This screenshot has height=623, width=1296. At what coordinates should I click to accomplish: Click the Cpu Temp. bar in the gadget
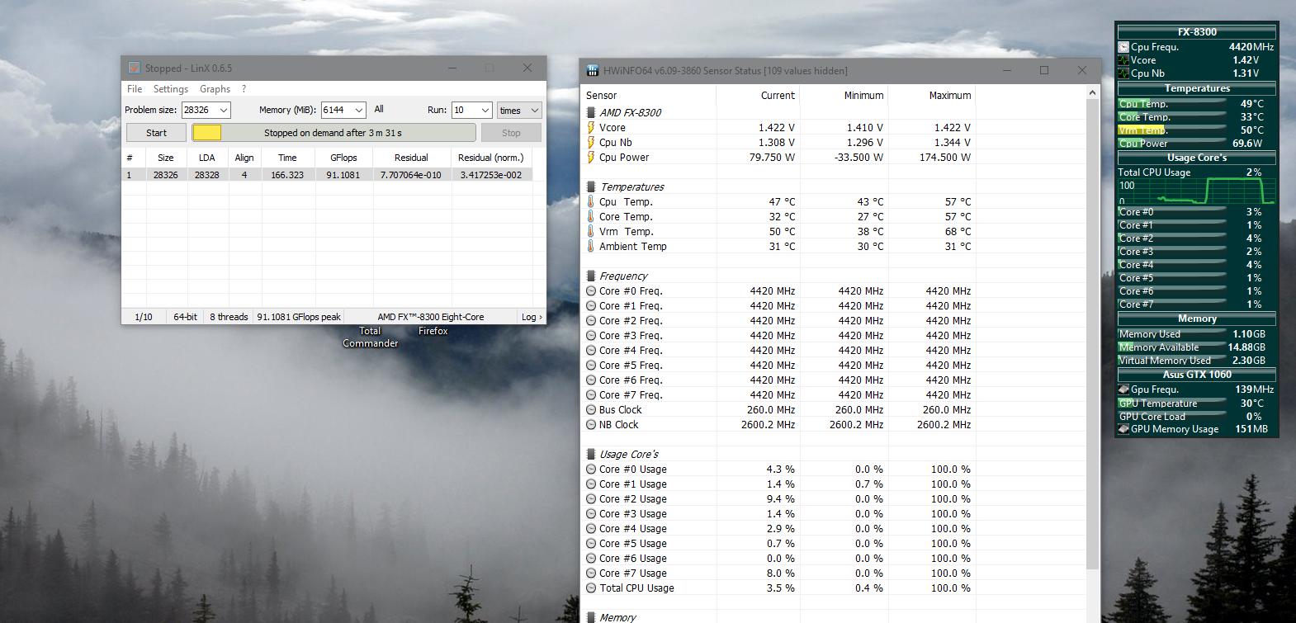(1171, 104)
